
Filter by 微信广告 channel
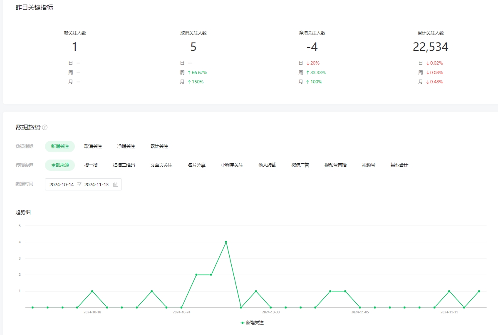pyautogui.click(x=300, y=165)
